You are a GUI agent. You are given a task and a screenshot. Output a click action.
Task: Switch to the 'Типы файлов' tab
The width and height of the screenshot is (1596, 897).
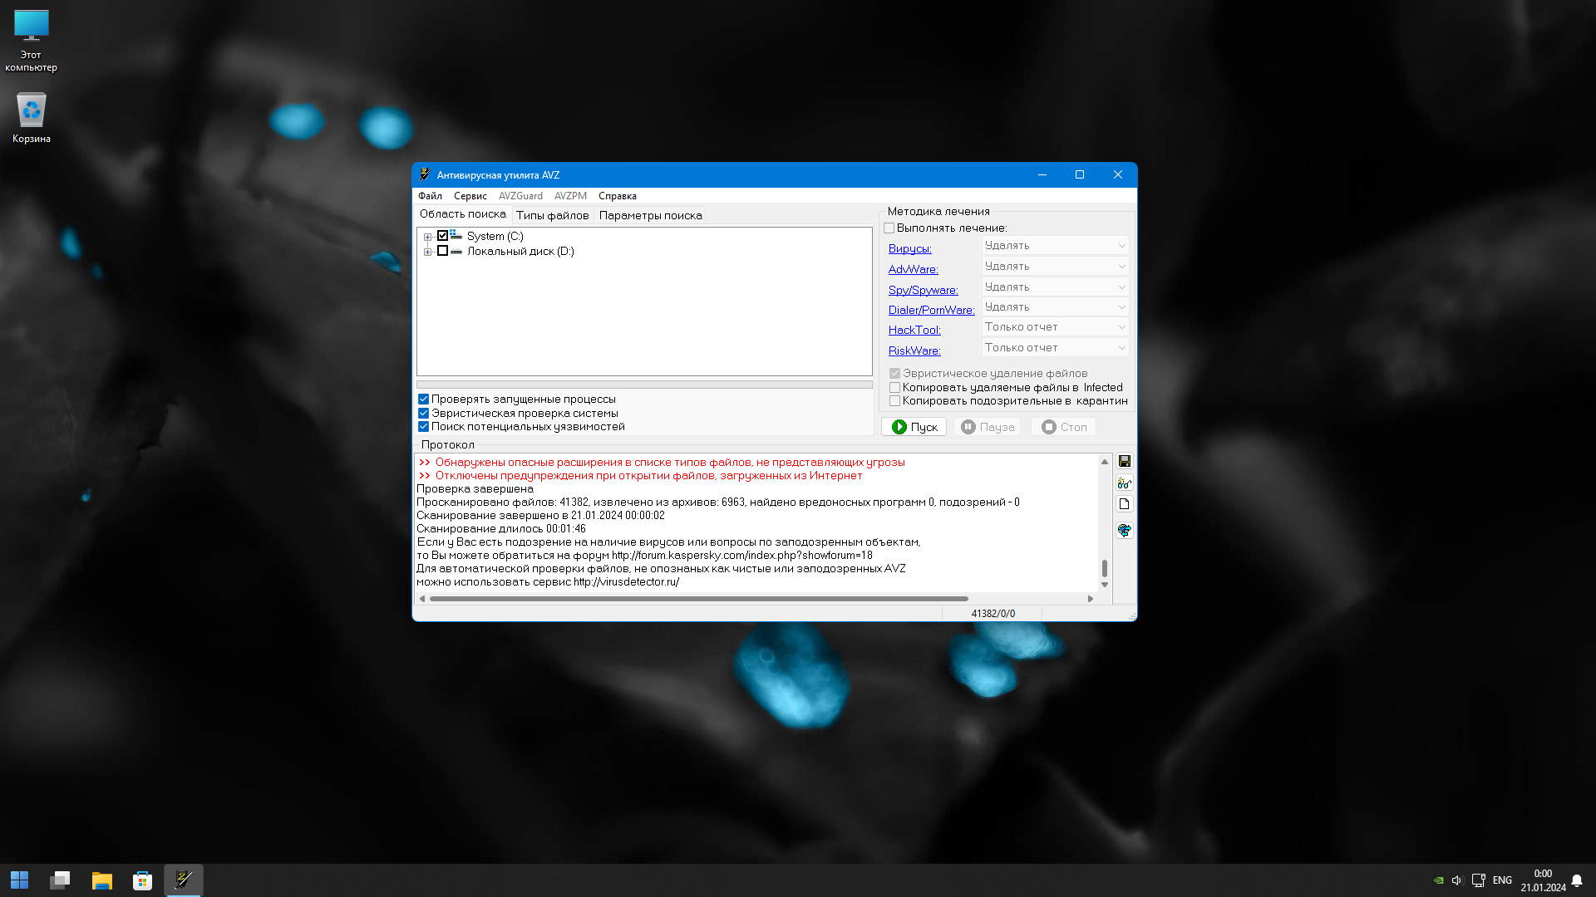coord(552,215)
